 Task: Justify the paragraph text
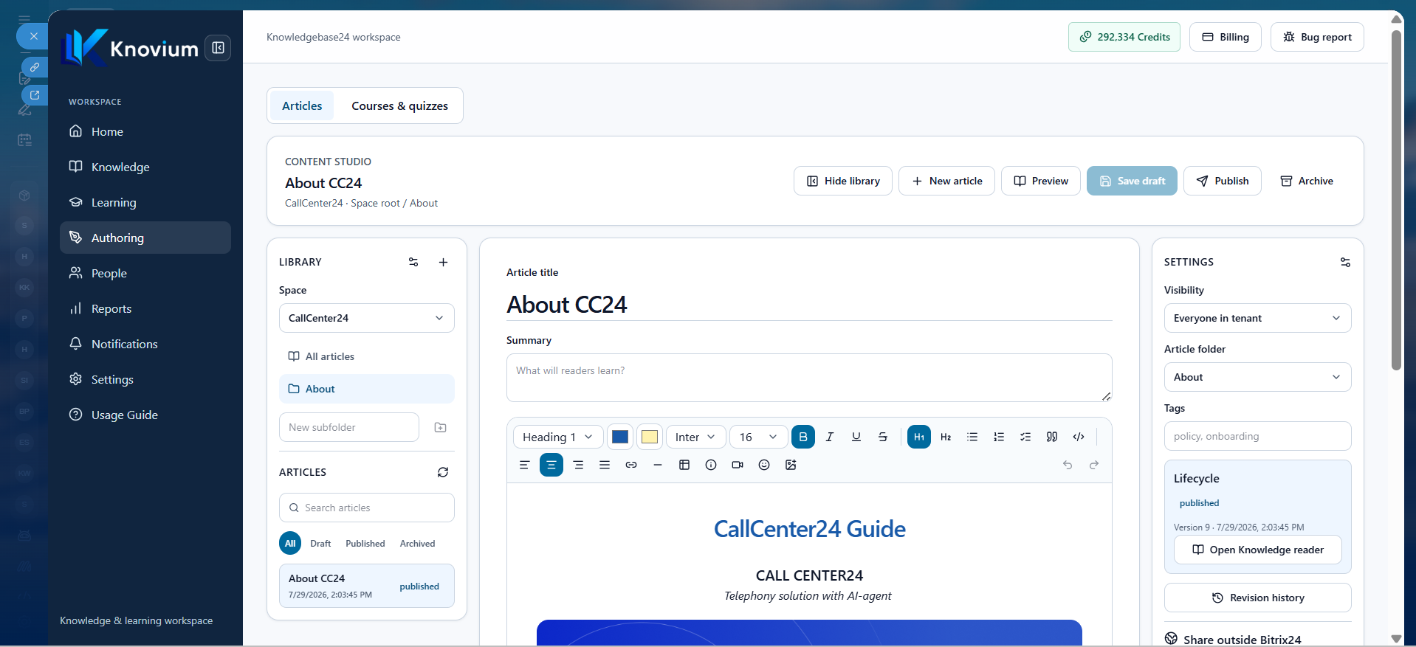pyautogui.click(x=605, y=465)
